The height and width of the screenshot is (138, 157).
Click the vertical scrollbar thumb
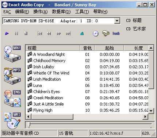[151, 70]
